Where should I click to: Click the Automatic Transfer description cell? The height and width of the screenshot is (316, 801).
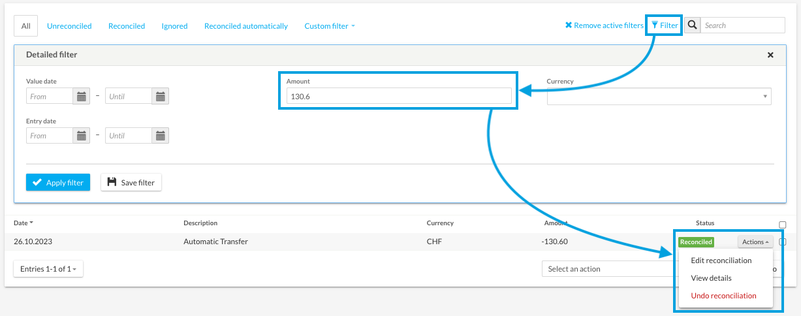click(216, 242)
